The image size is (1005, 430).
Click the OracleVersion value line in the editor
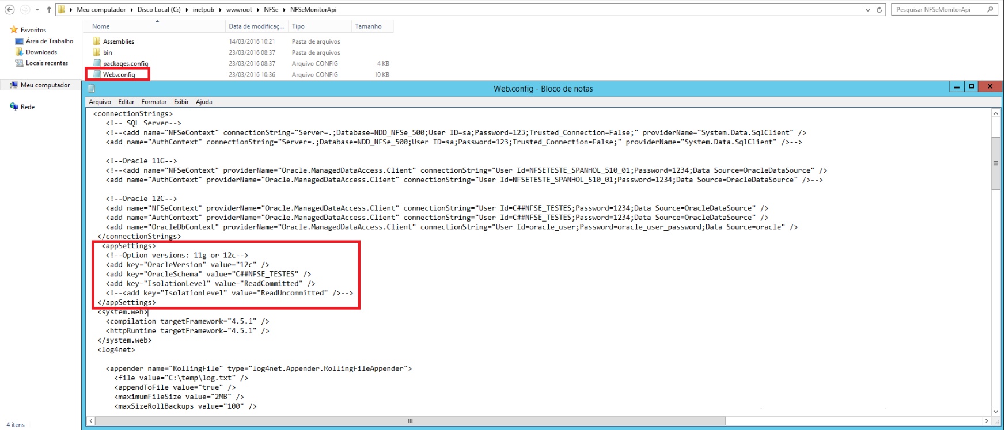187,265
